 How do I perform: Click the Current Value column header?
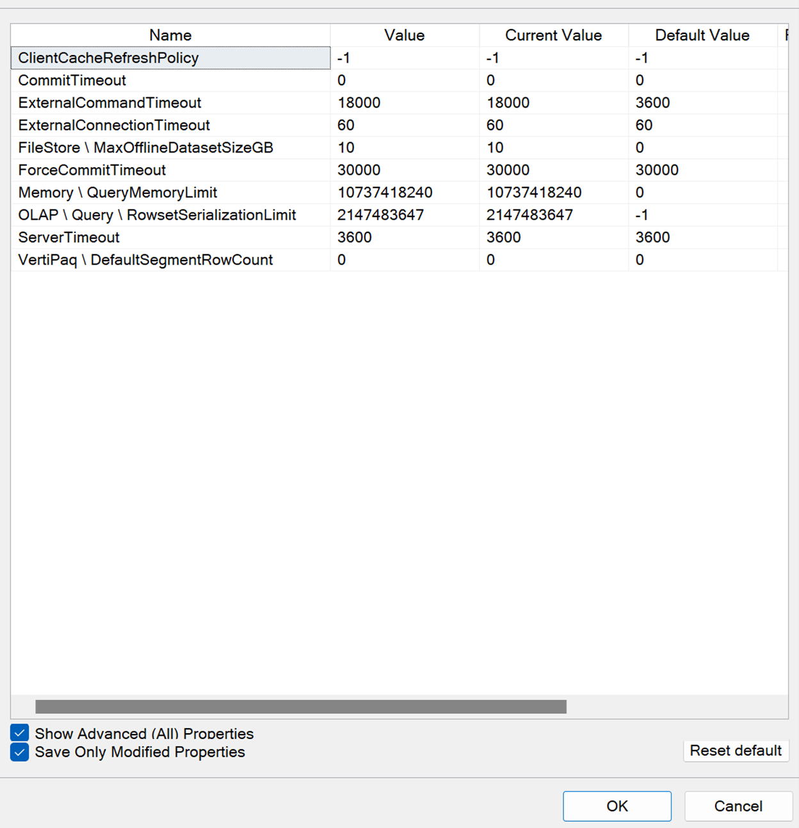[x=554, y=35]
